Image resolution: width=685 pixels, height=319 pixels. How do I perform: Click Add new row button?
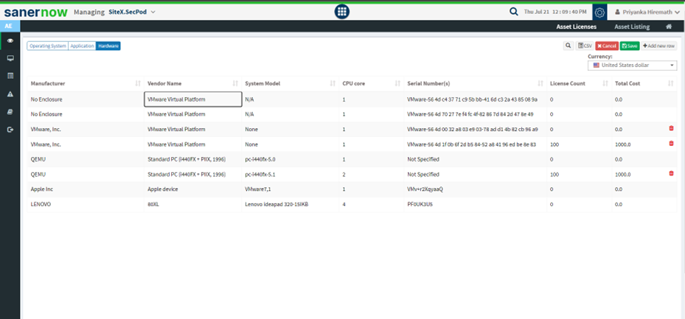pos(658,46)
